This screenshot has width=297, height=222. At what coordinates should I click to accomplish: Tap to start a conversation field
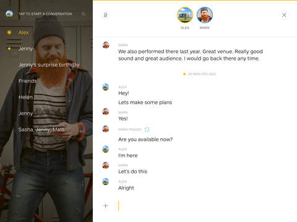(45, 14)
